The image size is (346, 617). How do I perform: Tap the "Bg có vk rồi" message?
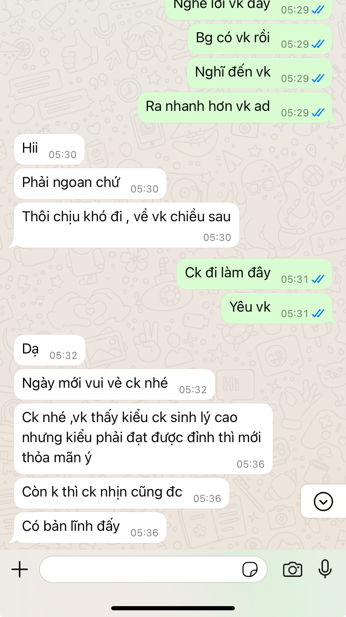260,39
